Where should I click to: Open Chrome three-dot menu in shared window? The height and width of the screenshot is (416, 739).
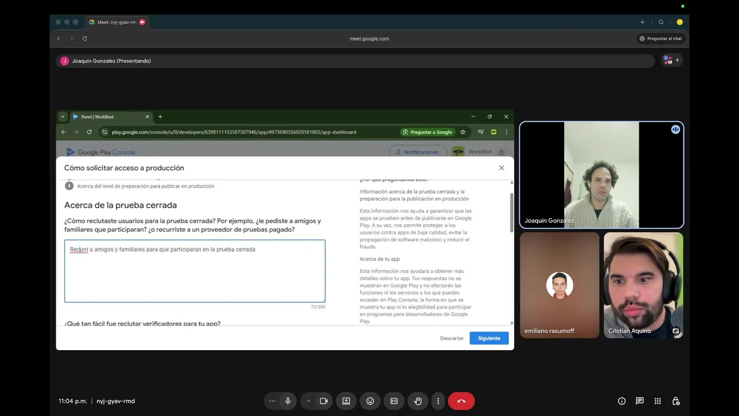(506, 132)
